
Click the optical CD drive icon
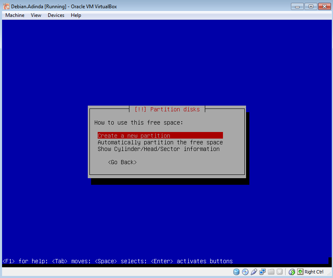(245, 272)
